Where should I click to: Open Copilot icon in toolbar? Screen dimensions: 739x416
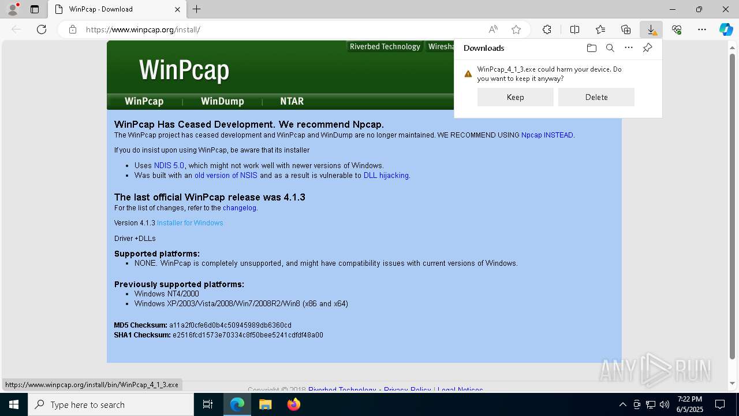point(726,29)
